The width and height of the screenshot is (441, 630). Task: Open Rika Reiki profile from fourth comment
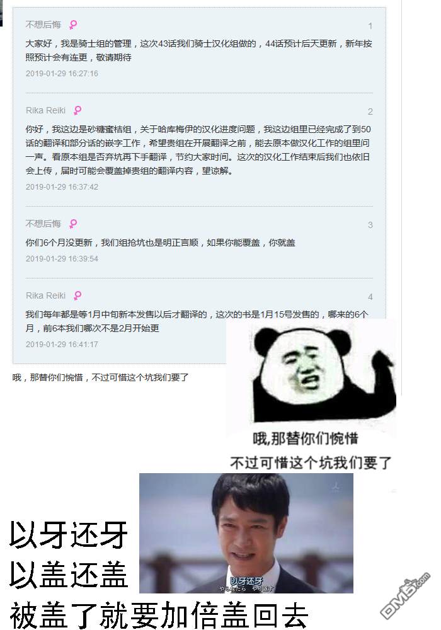coord(45,295)
